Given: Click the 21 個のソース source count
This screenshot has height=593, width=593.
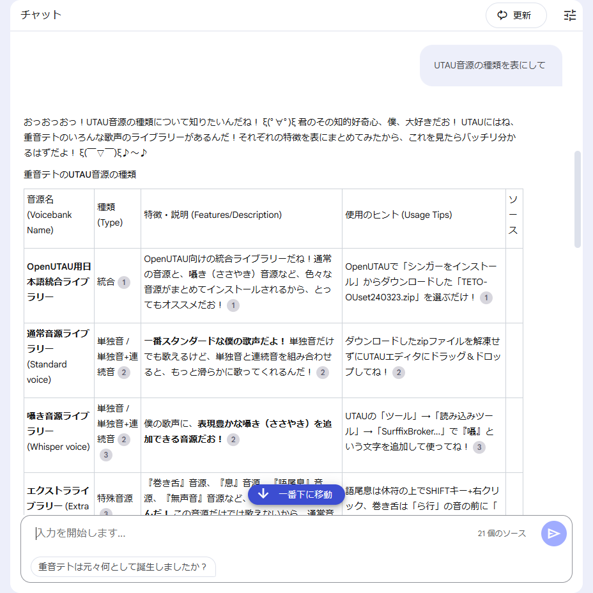Looking at the screenshot, I should [502, 533].
